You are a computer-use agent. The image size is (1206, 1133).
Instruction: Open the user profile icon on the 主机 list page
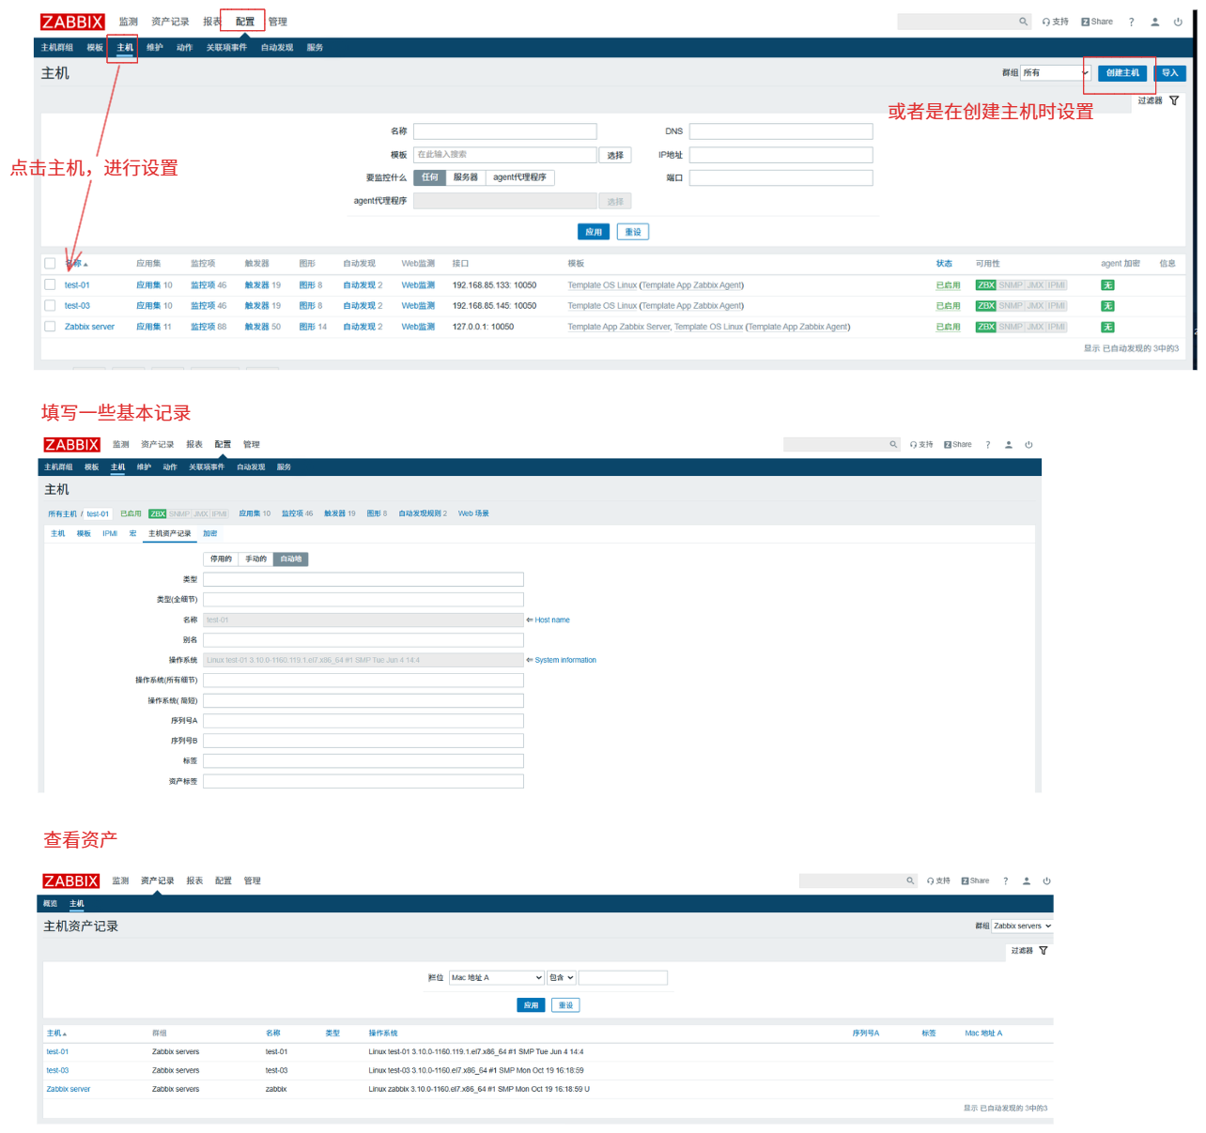click(x=1155, y=22)
